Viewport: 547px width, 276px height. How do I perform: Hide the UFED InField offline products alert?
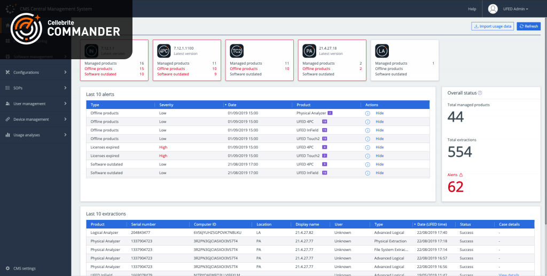coord(380,130)
